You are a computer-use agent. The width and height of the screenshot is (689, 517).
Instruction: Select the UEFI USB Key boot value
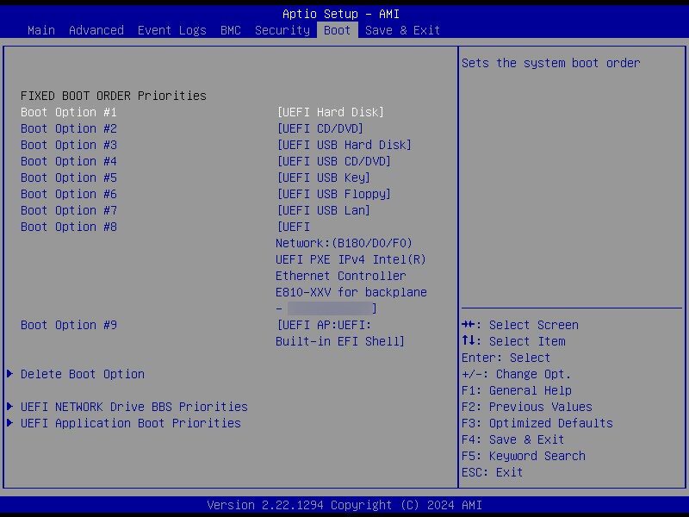(x=323, y=178)
